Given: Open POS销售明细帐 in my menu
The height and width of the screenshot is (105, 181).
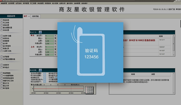Looking at the screenshot, I should [7, 76].
